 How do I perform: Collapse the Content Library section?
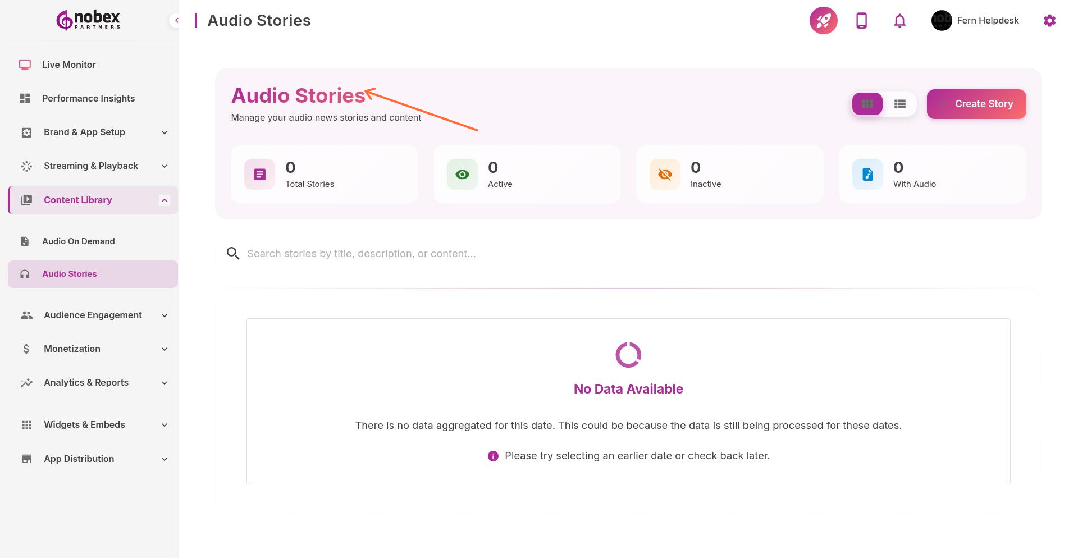tap(164, 200)
